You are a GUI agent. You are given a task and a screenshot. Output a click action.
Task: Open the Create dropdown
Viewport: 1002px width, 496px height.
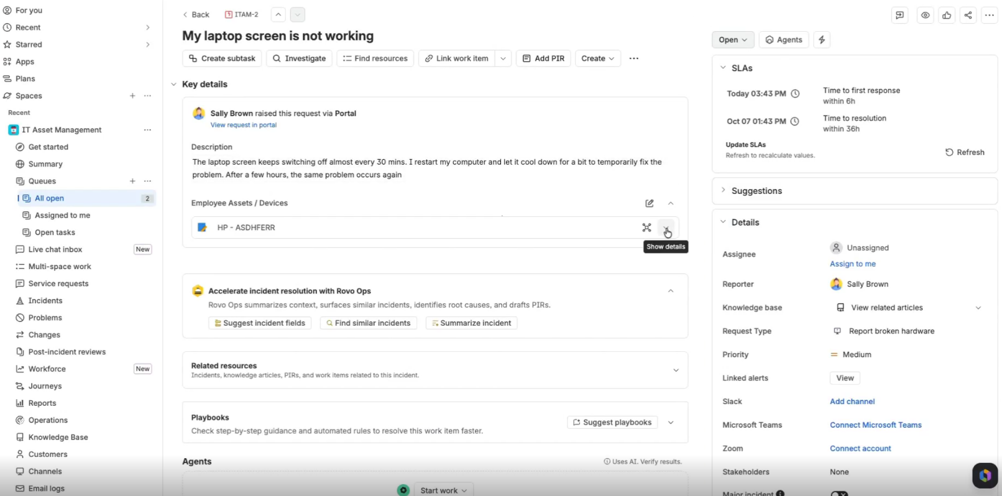(x=597, y=58)
